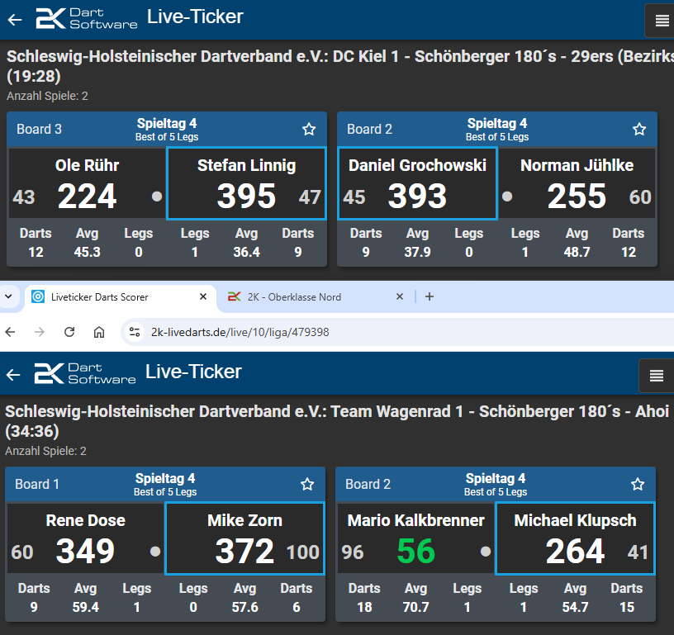Star the Rene Dose Board 1 match

point(307,484)
